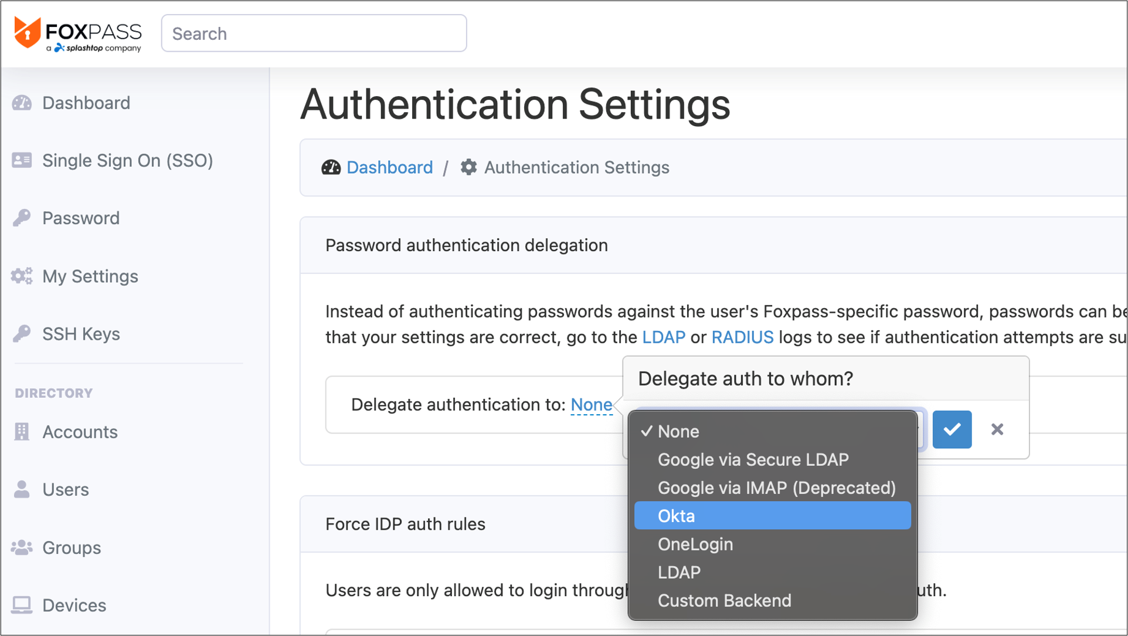The height and width of the screenshot is (636, 1128).
Task: Open Users in sidebar
Action: pyautogui.click(x=66, y=489)
